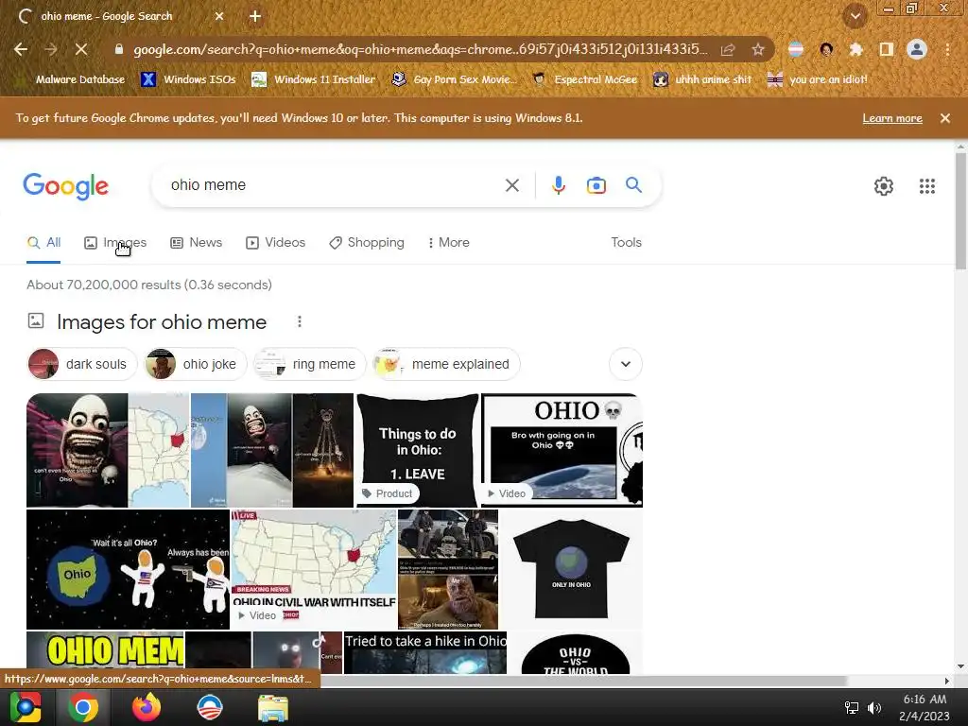Click the Chrome taskbar icon
This screenshot has height=726, width=968.
[83, 707]
